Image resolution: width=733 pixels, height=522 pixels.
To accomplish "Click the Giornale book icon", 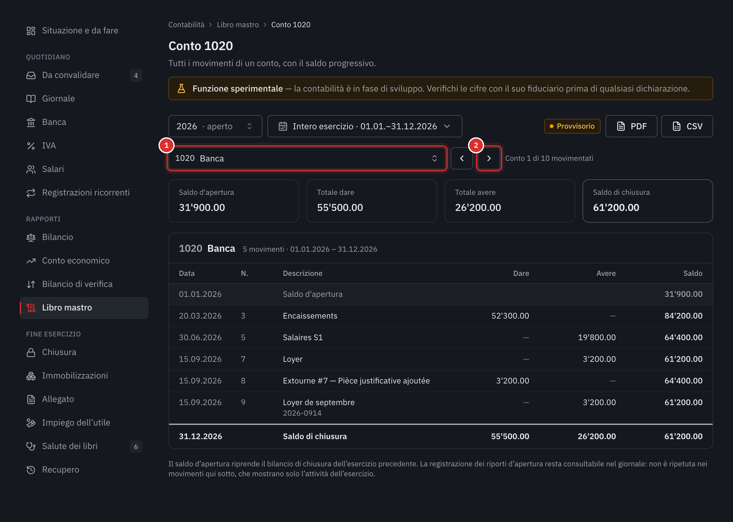I will click(31, 99).
